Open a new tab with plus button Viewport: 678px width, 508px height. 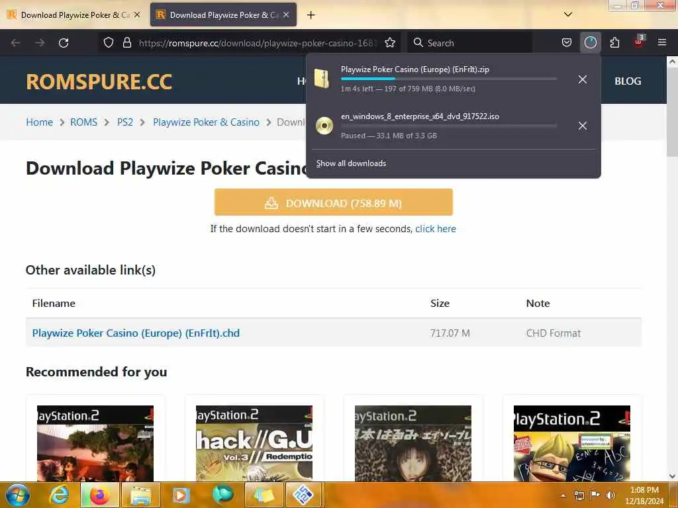click(x=311, y=15)
